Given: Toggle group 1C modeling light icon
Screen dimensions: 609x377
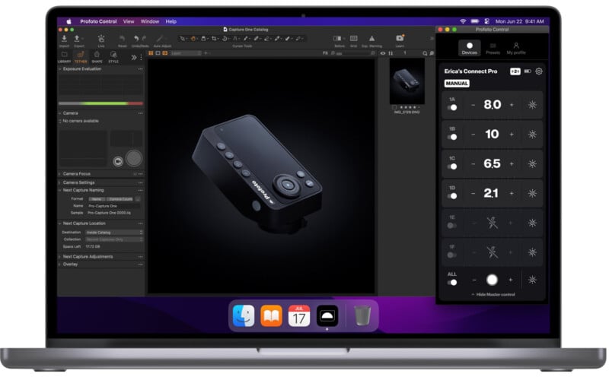Looking at the screenshot, I should [x=532, y=163].
